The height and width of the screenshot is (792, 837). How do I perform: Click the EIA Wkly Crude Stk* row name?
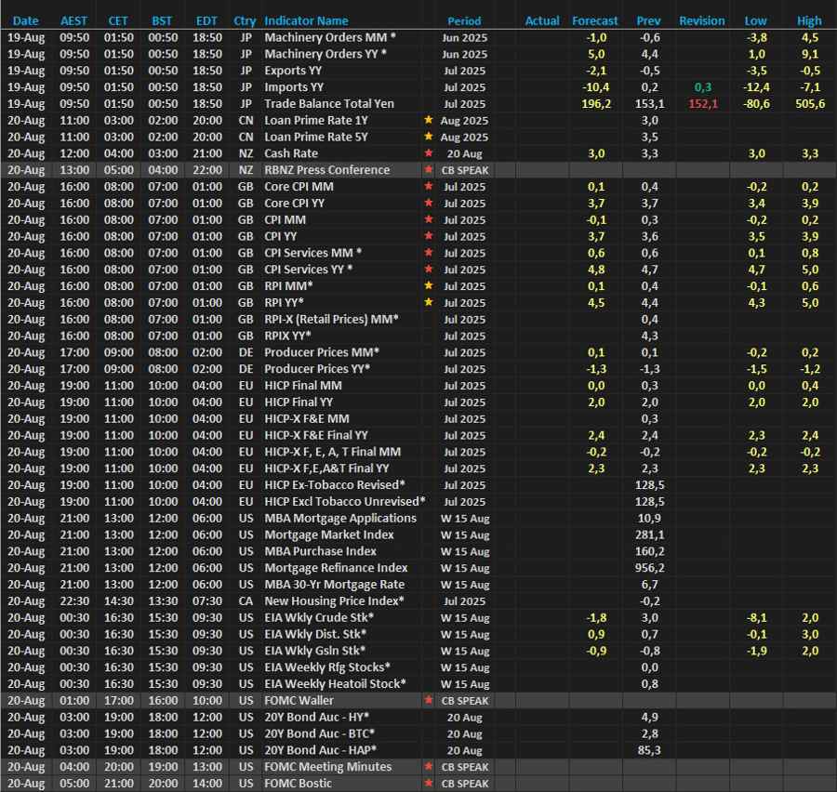[319, 617]
